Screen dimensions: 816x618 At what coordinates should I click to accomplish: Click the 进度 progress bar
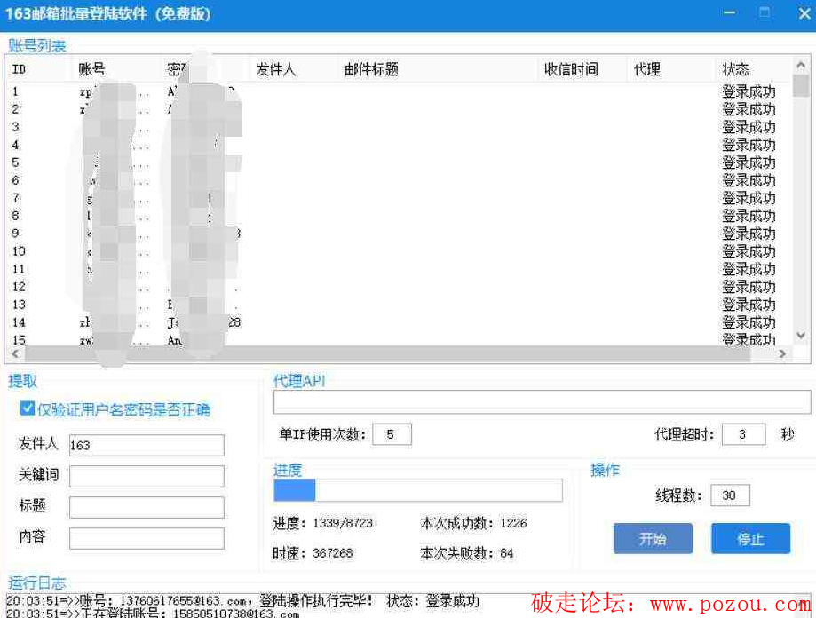pos(418,490)
